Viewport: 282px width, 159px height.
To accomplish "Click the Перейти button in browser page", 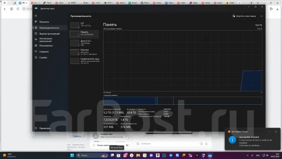I will [x=77, y=136].
